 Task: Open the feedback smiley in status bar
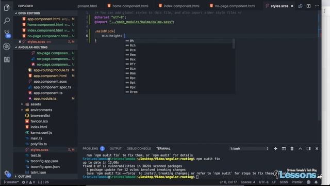point(308,182)
